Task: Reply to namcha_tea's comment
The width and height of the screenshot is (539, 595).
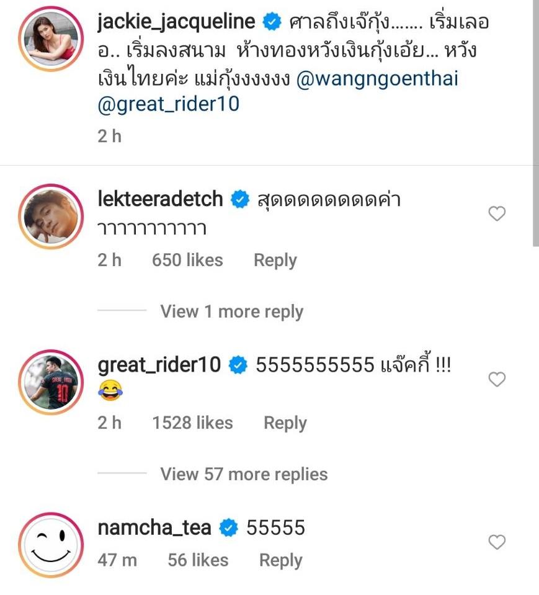Action: tap(280, 560)
